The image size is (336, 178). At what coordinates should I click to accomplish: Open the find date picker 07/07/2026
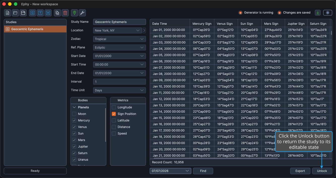(170, 171)
